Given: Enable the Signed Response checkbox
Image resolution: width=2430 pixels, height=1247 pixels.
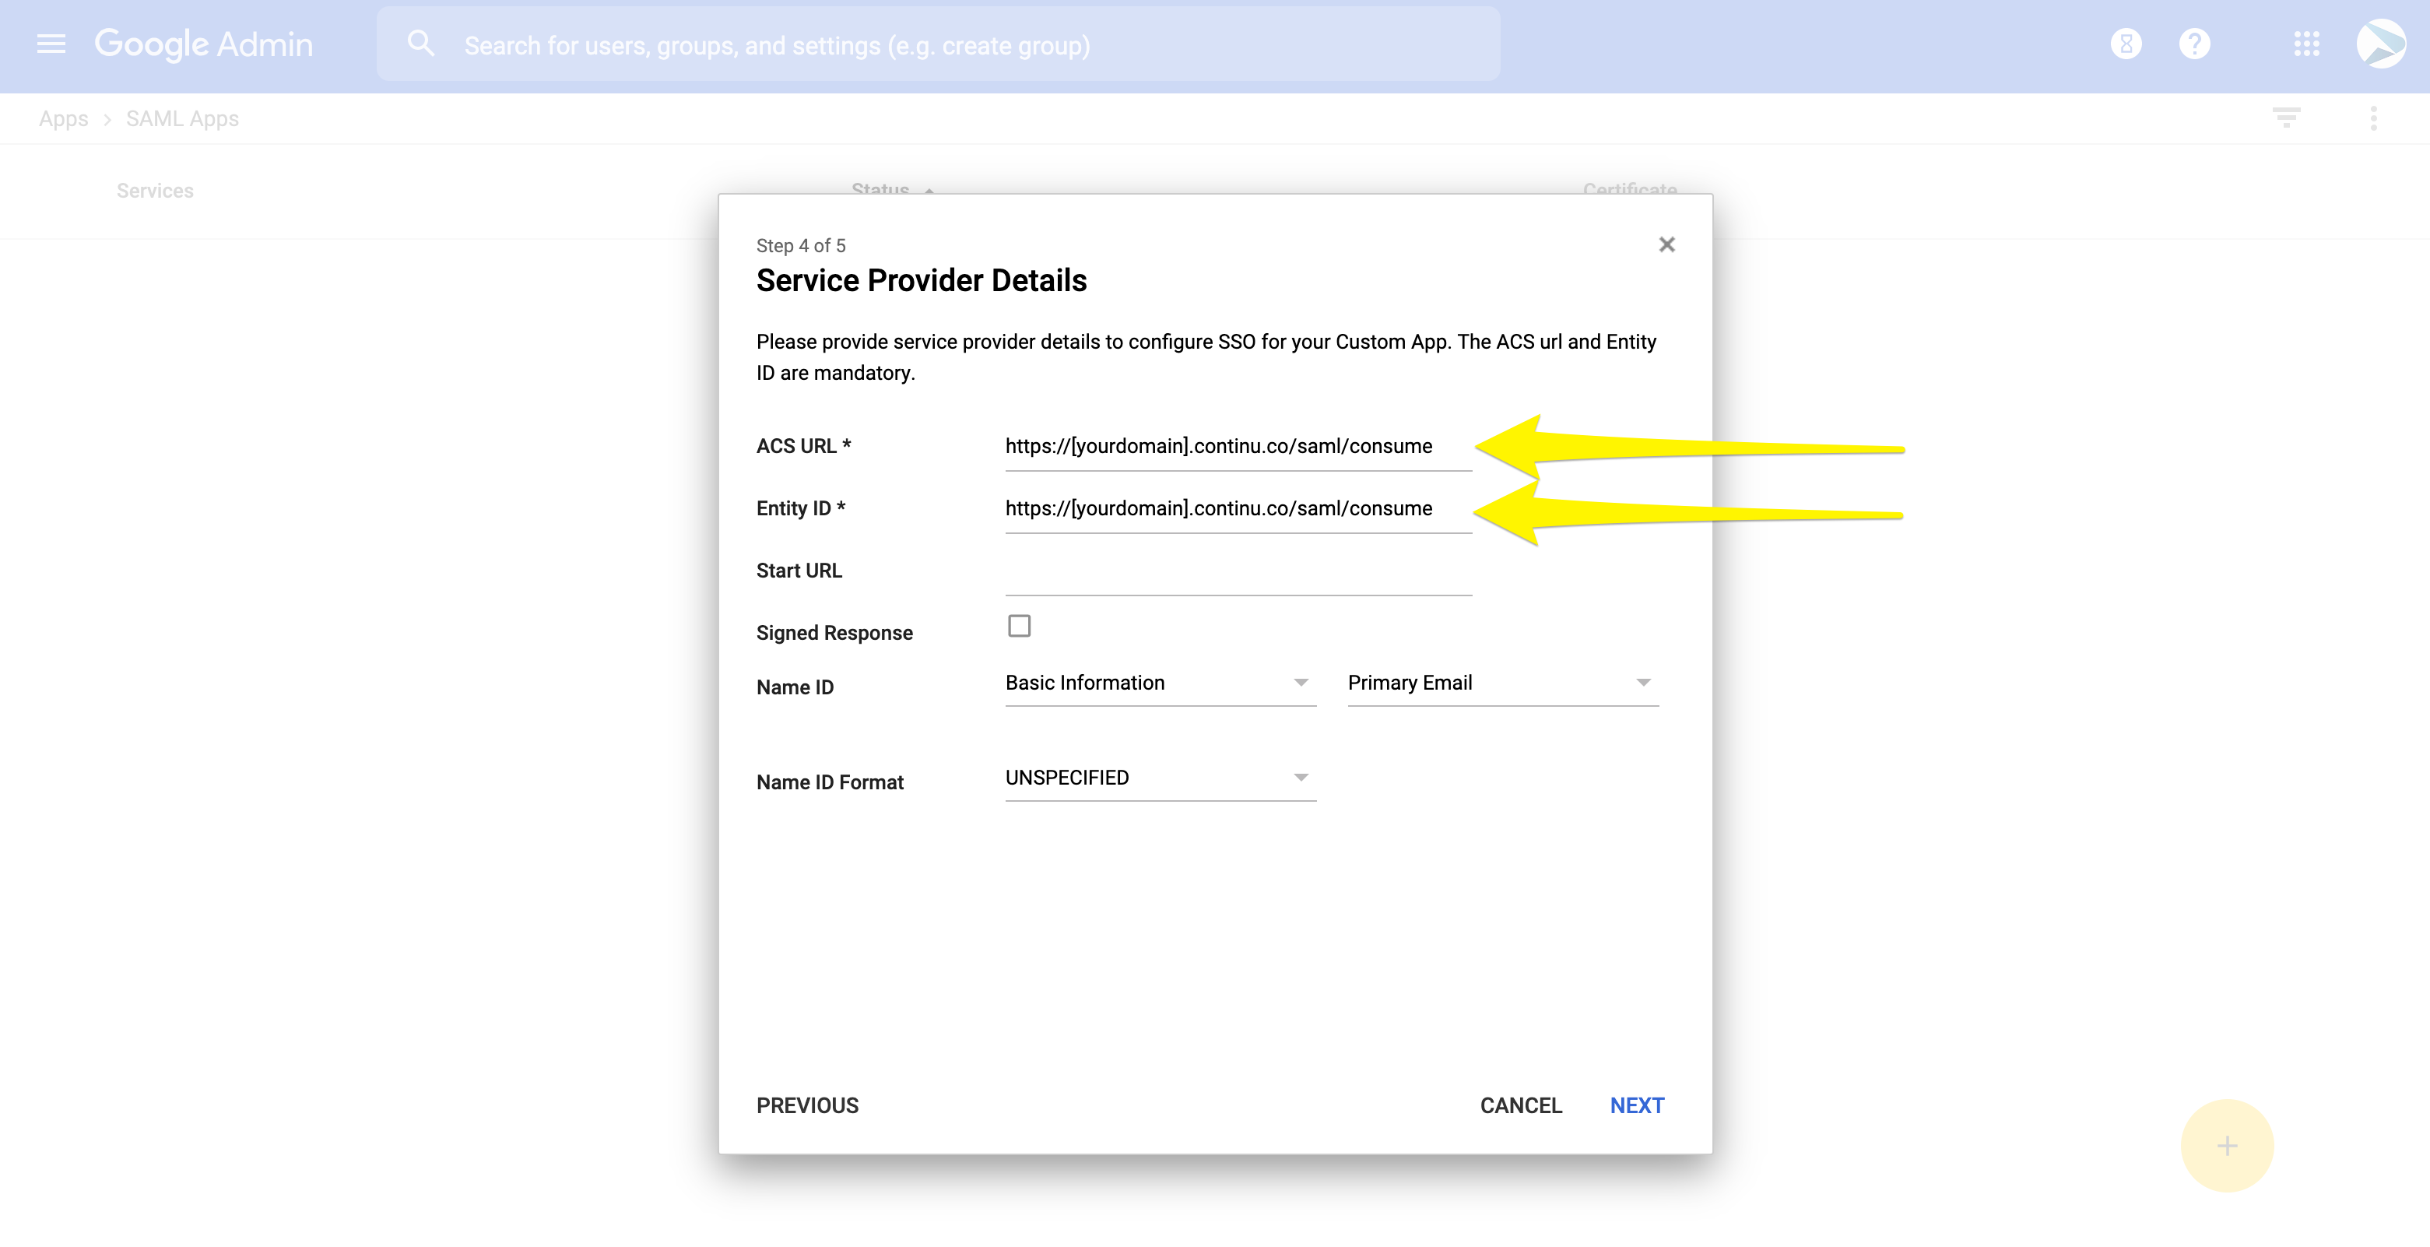Looking at the screenshot, I should point(1019,627).
